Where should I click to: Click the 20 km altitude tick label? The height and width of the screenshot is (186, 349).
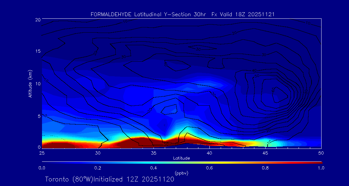(x=37, y=20)
